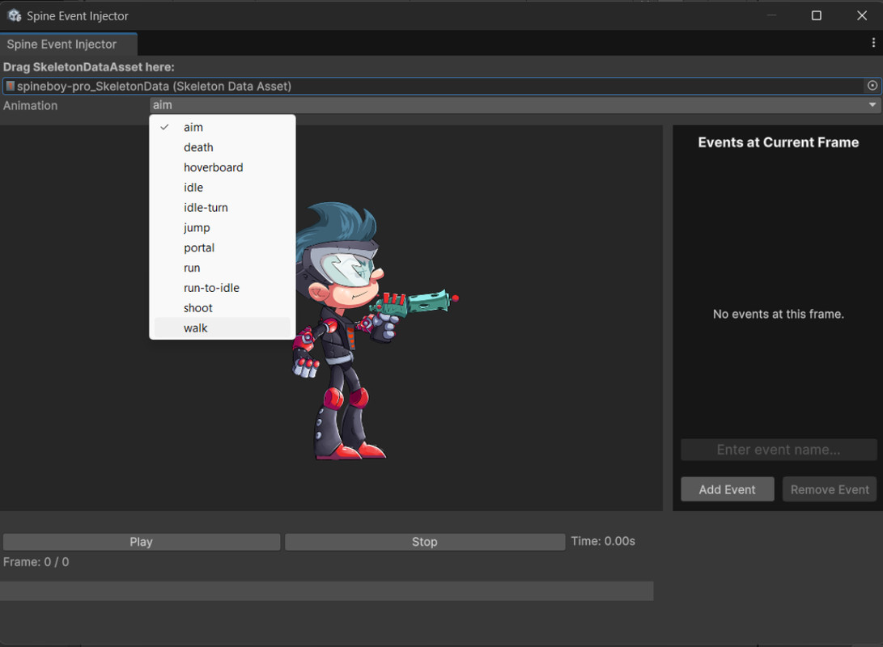Click the Unity icon in the title bar
883x647 pixels.
tap(15, 15)
